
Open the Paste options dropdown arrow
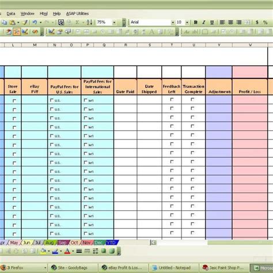click(x=18, y=22)
